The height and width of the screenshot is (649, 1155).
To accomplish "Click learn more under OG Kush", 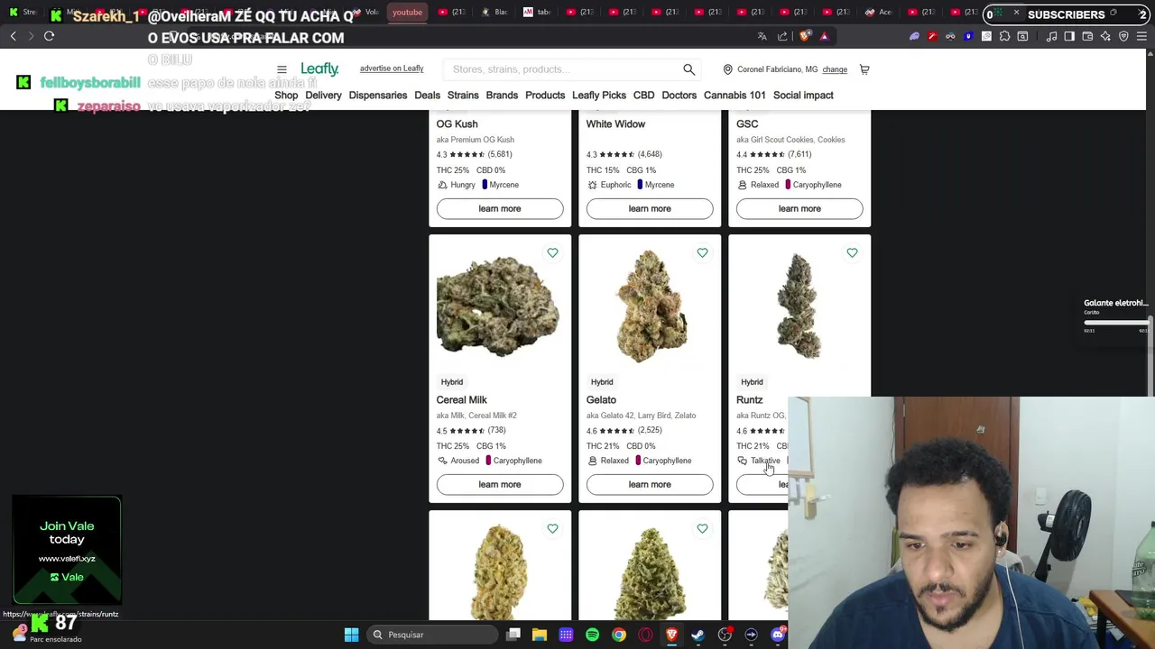I will [500, 209].
